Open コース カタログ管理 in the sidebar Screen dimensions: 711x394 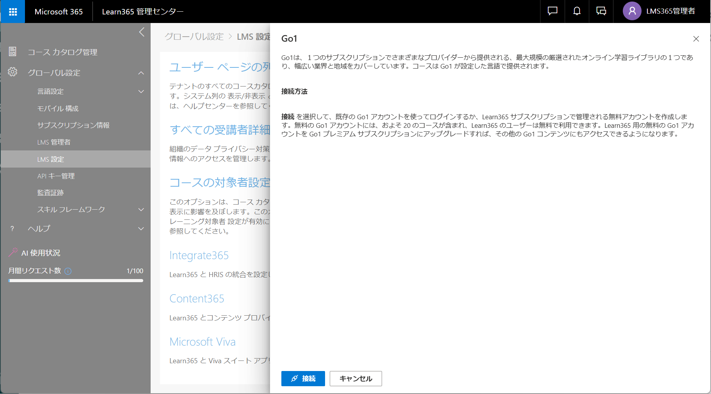pos(62,52)
